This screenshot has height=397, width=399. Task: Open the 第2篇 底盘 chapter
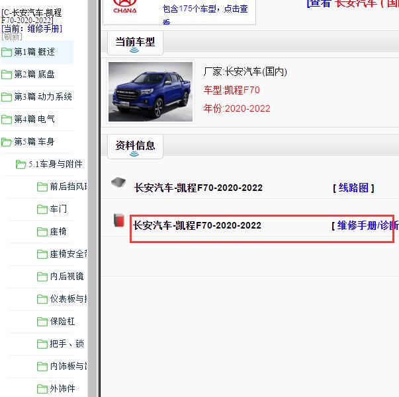click(34, 74)
